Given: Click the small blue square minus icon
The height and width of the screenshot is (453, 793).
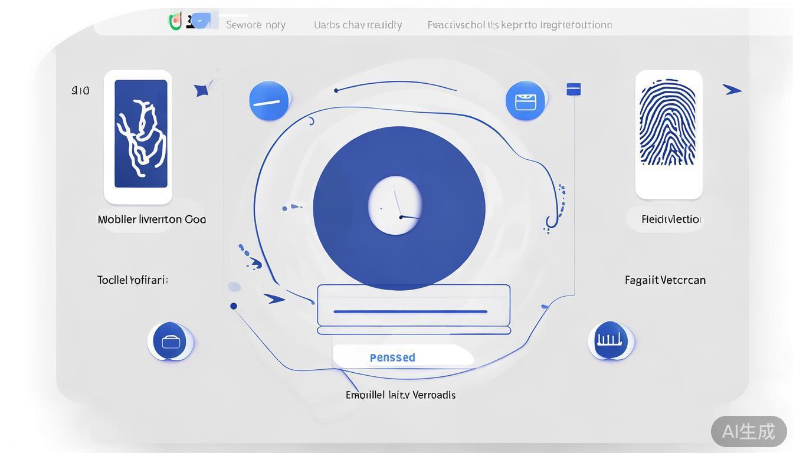Looking at the screenshot, I should click(574, 89).
